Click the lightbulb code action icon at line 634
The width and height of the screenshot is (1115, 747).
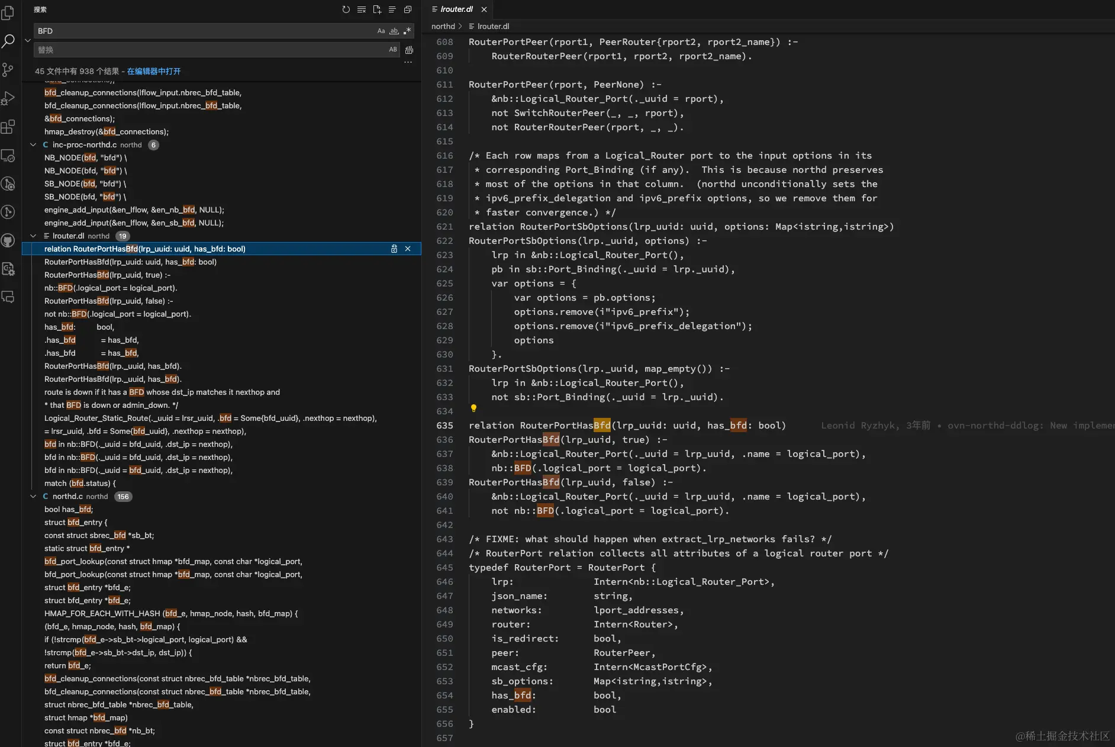click(473, 408)
